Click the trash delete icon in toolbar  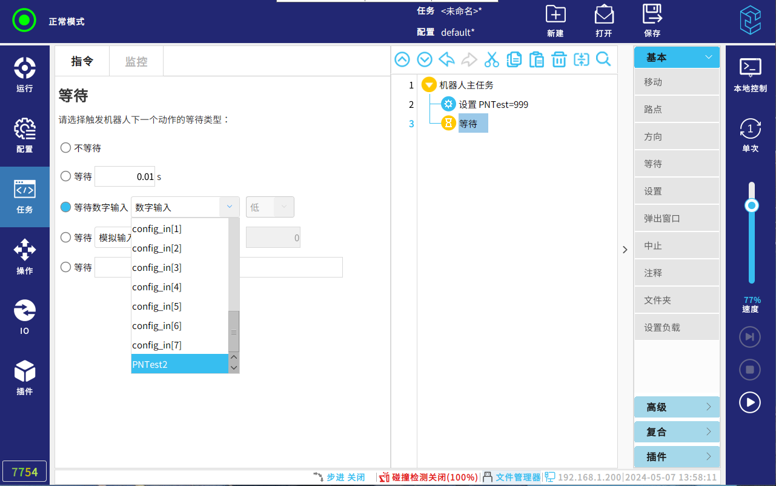(559, 59)
